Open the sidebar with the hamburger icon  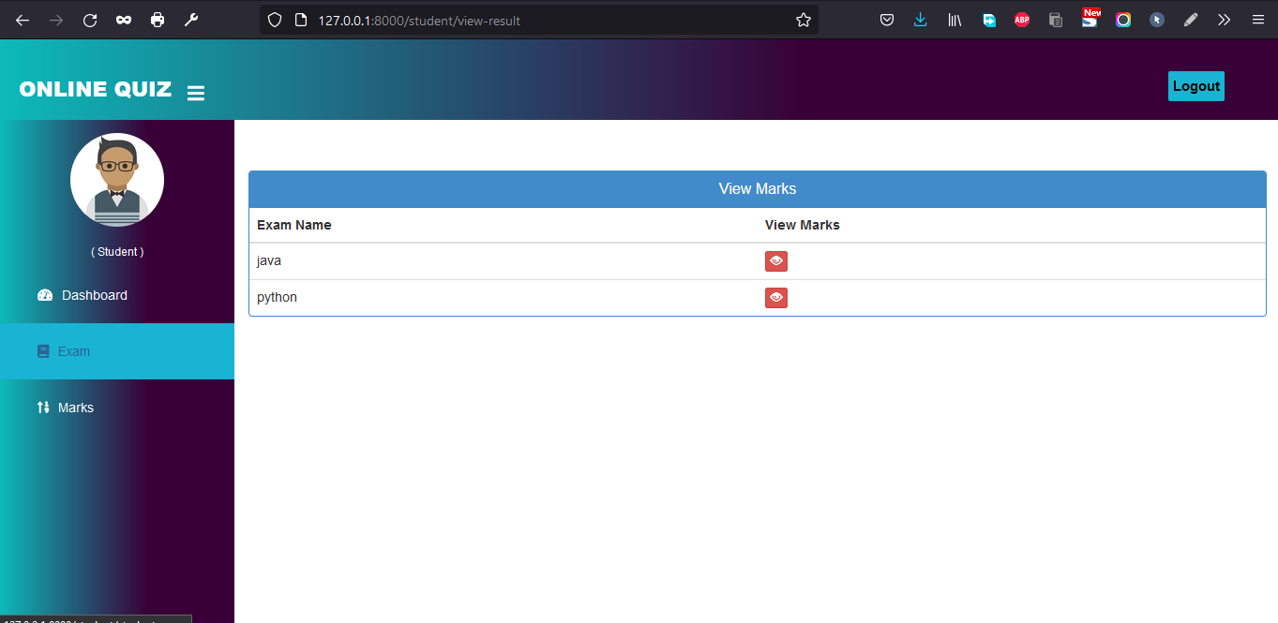196,92
